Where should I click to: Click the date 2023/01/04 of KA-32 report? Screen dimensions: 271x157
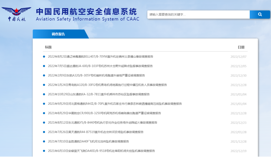point(239,94)
